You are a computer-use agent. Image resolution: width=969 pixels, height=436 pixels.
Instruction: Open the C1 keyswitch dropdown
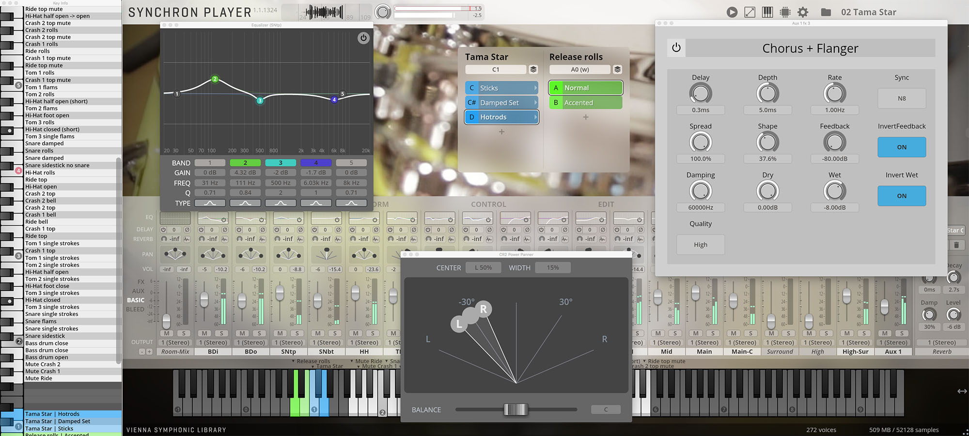pos(496,69)
